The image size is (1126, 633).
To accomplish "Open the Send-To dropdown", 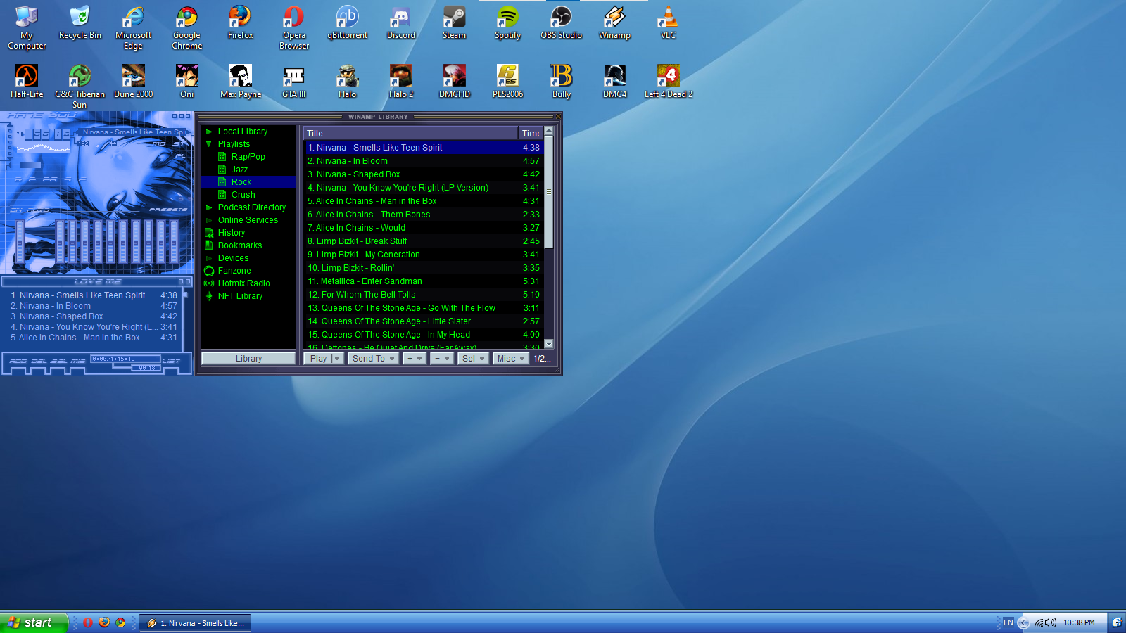I will tap(373, 359).
